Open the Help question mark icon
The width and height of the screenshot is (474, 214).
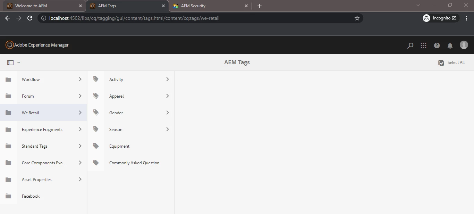click(437, 45)
